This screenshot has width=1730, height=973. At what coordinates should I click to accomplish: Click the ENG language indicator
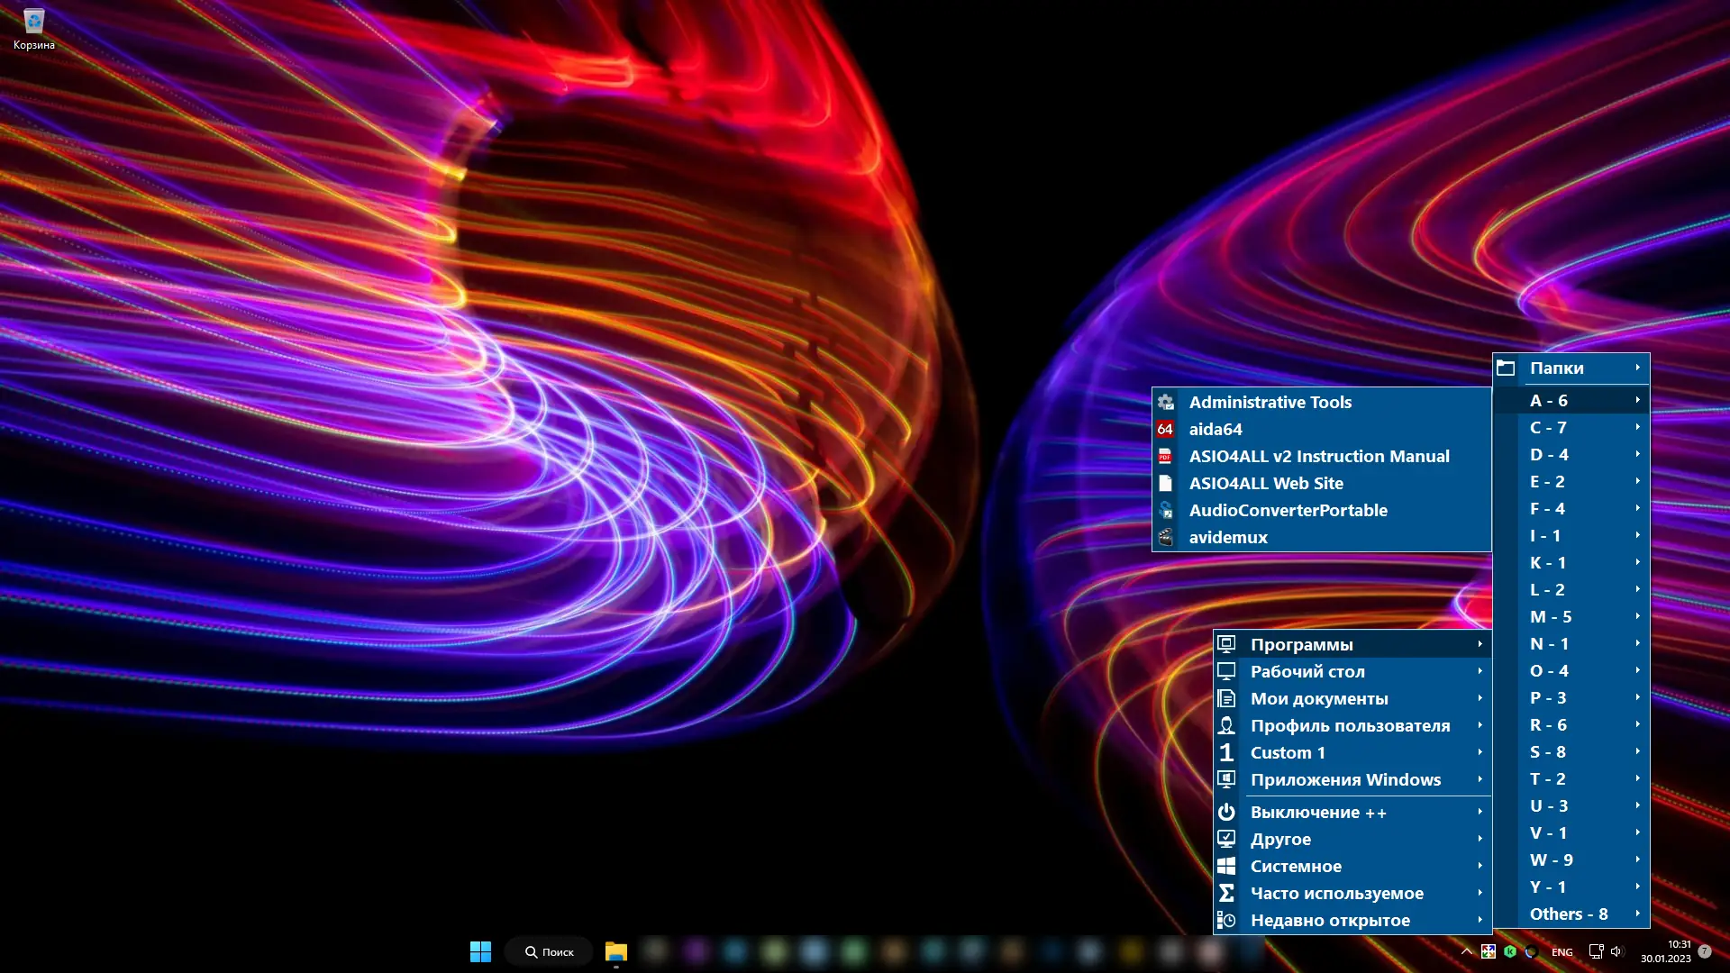1562,952
